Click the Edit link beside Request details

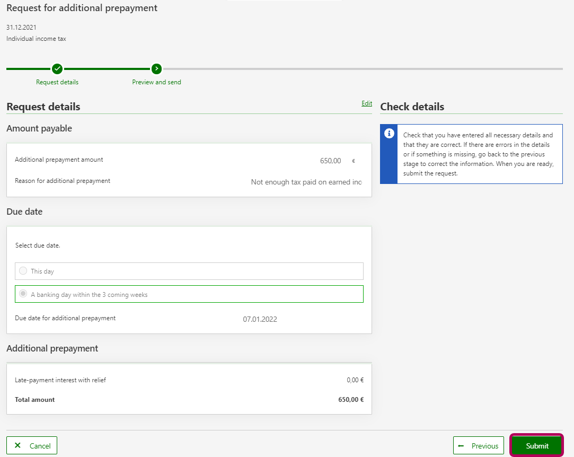pyautogui.click(x=367, y=103)
